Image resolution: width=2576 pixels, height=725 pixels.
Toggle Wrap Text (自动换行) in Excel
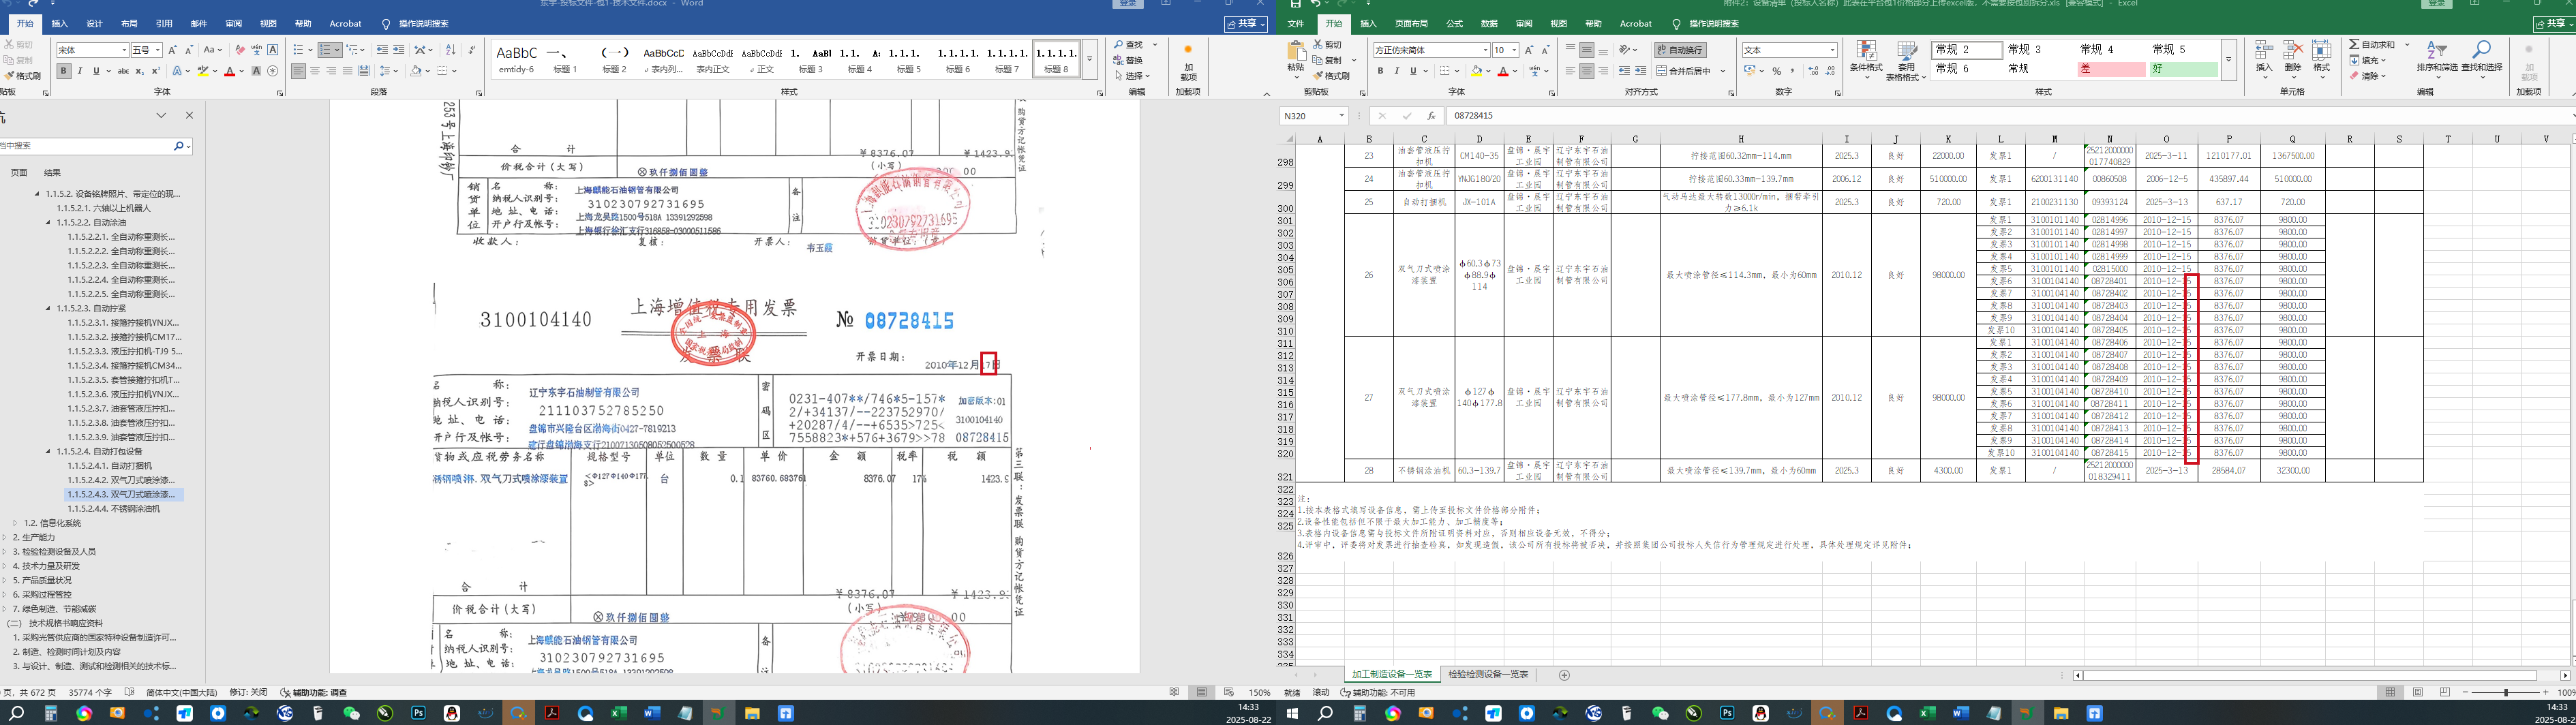[x=1680, y=50]
